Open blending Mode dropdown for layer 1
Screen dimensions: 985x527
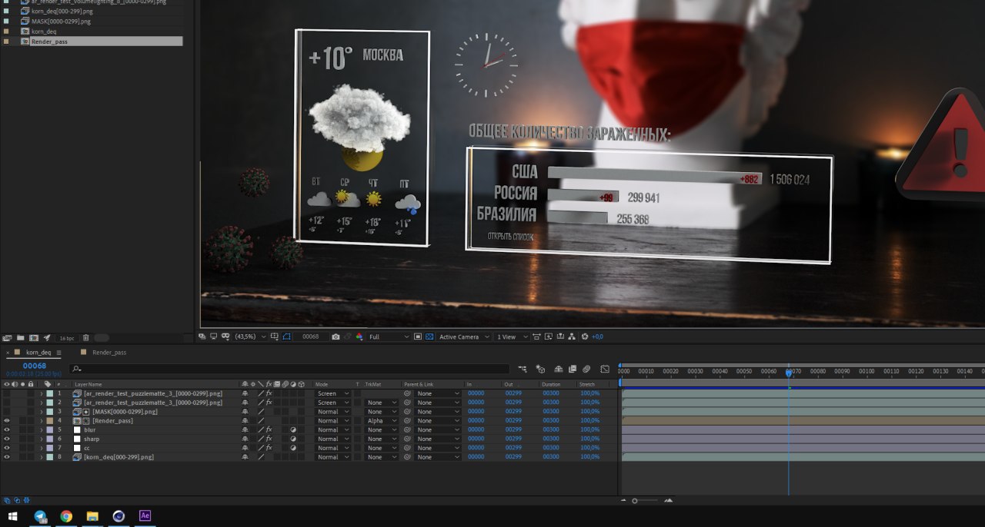332,393
